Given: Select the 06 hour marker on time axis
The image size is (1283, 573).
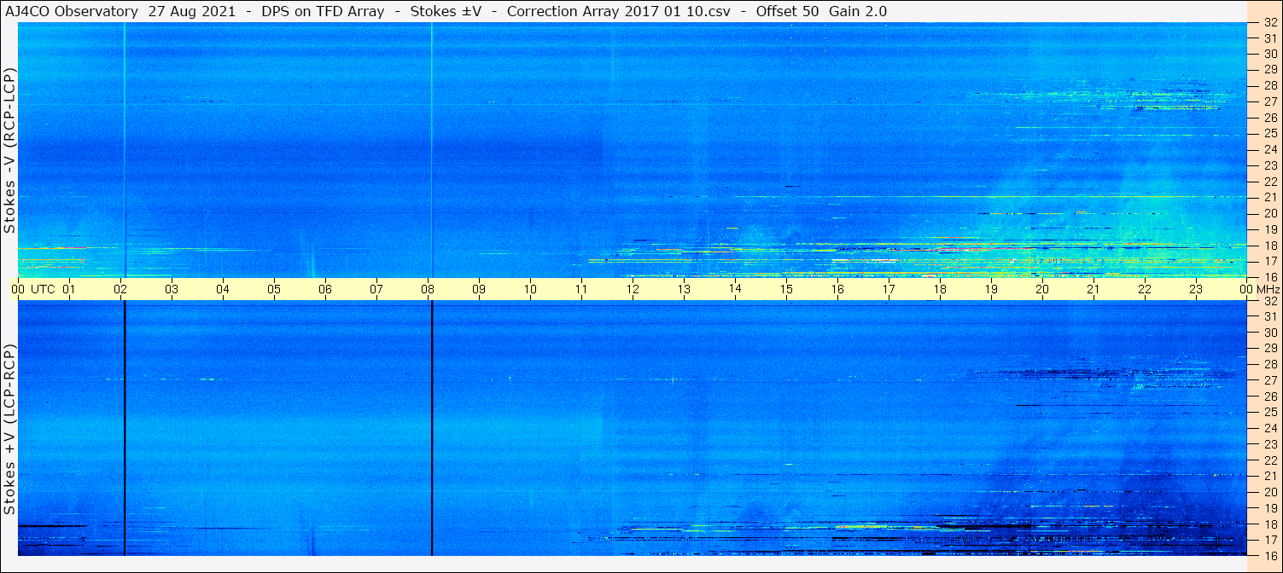Looking at the screenshot, I should tap(325, 289).
